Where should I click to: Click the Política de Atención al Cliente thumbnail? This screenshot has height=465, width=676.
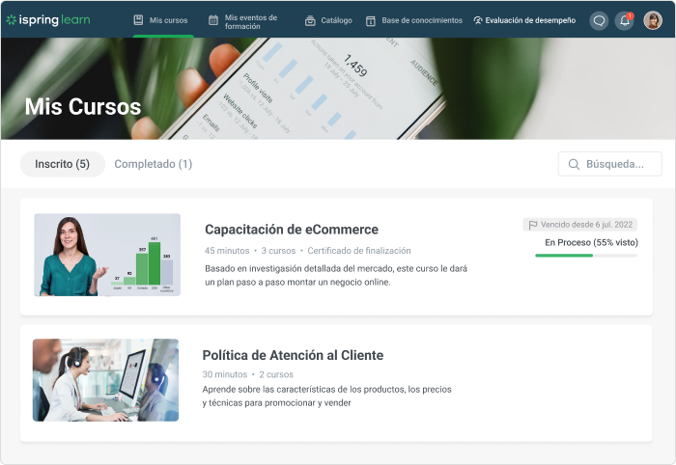[105, 380]
